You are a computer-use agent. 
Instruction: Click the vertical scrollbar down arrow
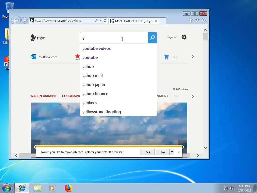(x=205, y=148)
